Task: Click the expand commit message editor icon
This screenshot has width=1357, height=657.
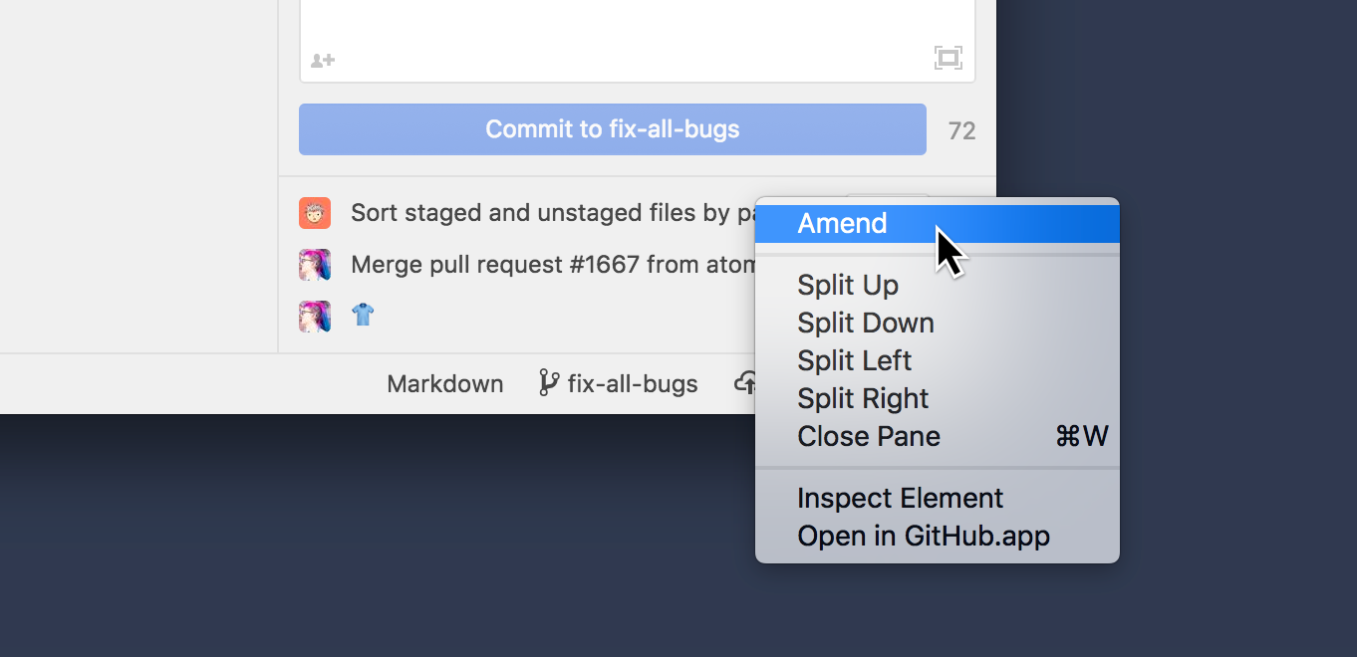Action: [949, 57]
